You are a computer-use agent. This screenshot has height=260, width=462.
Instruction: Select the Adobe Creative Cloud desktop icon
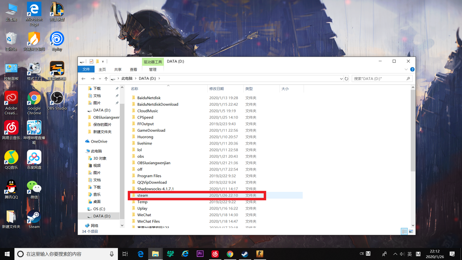(11, 103)
